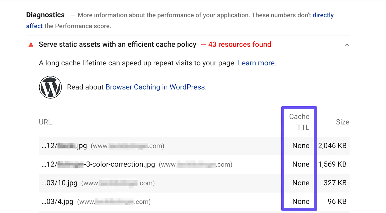The width and height of the screenshot is (386, 213).
Task: Open the 'Browser Caching in WordPress' link
Action: pyautogui.click(x=155, y=87)
